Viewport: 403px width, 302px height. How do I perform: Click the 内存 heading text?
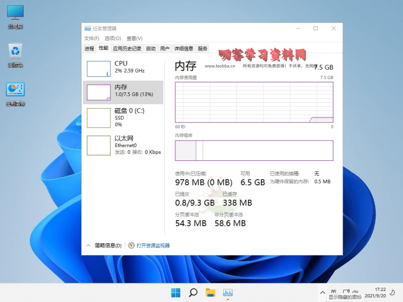click(x=186, y=66)
